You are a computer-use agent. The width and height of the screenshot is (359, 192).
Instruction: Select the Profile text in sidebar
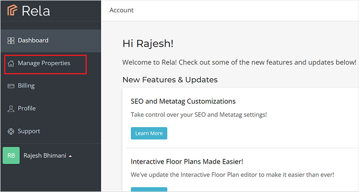point(26,109)
